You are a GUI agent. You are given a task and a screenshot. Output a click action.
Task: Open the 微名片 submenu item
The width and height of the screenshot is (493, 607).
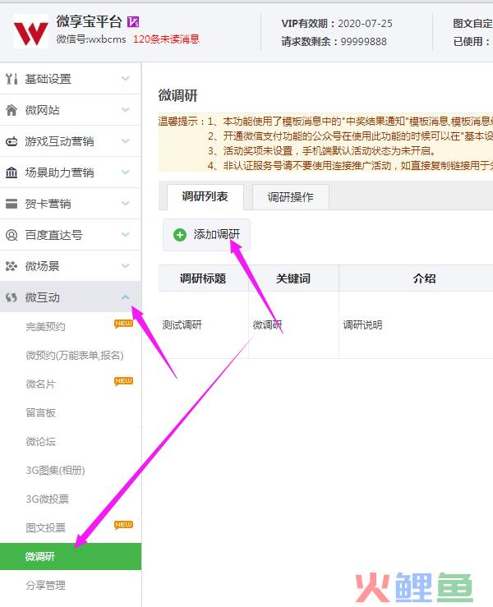point(40,384)
